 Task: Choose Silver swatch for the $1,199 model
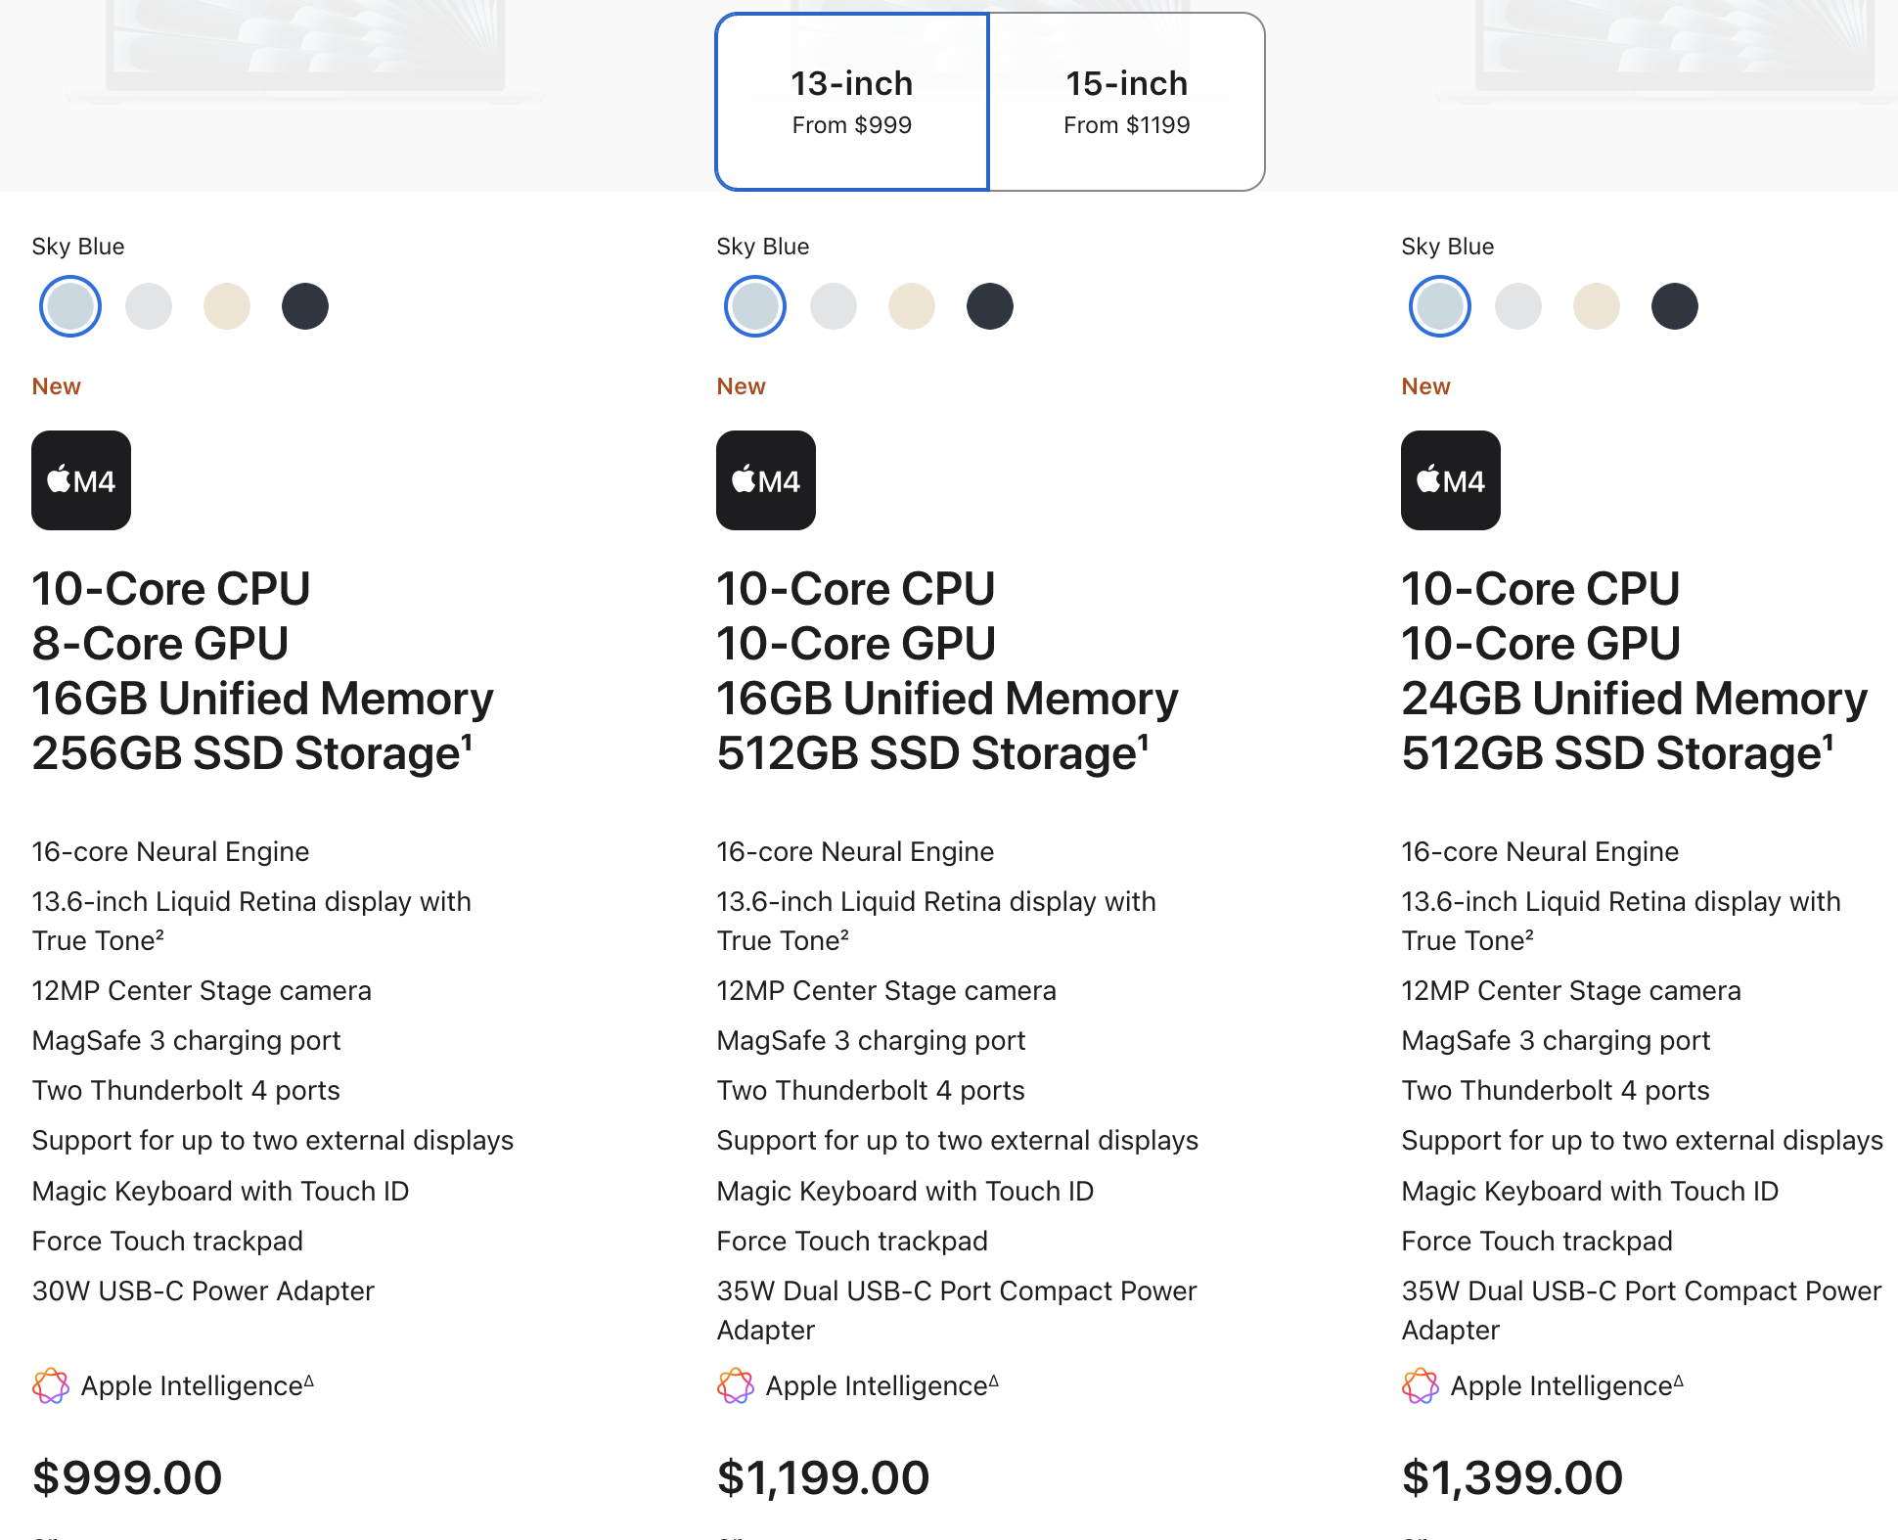coord(834,306)
